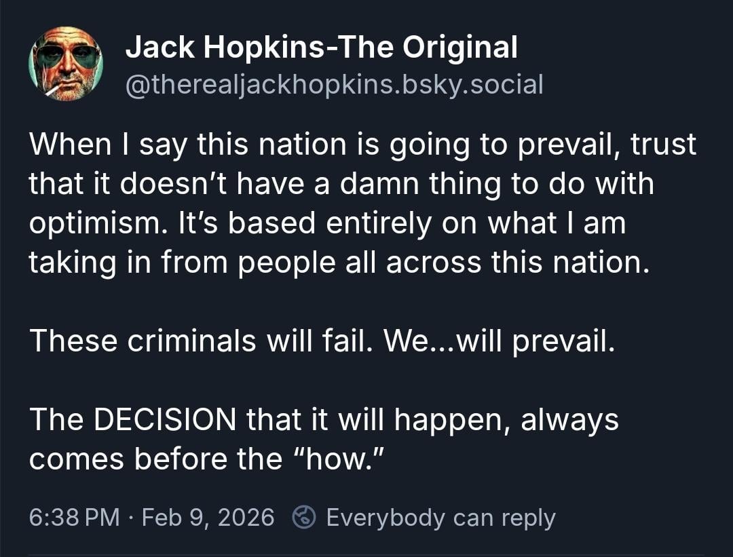Click the sunglasses in the avatar picture
The width and height of the screenshot is (733, 557).
(67, 56)
